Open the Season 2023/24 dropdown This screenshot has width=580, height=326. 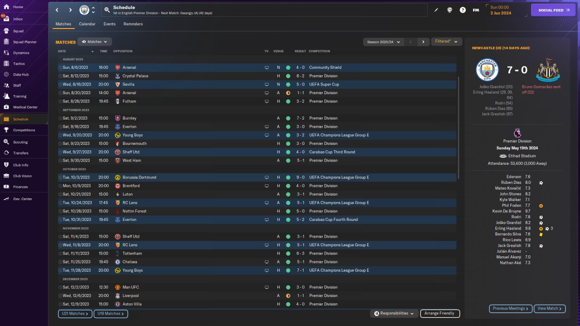tap(383, 42)
